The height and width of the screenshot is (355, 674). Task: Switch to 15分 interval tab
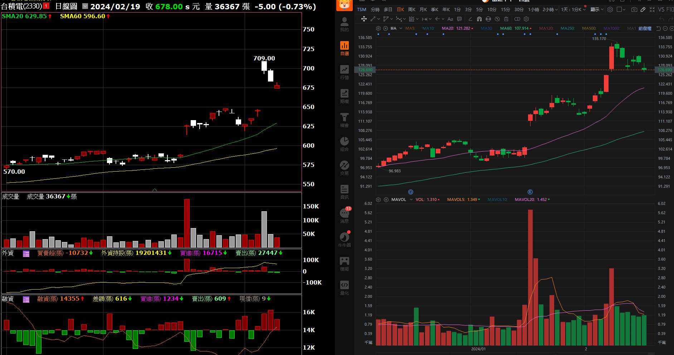pyautogui.click(x=505, y=10)
